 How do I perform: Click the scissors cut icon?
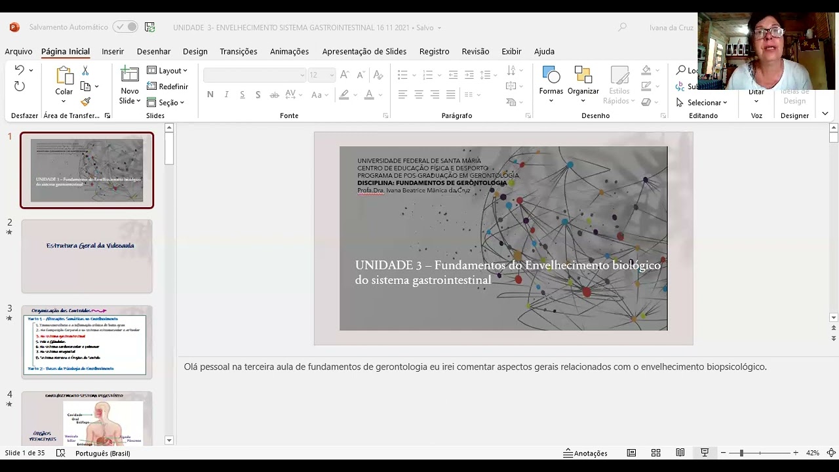[x=85, y=70]
